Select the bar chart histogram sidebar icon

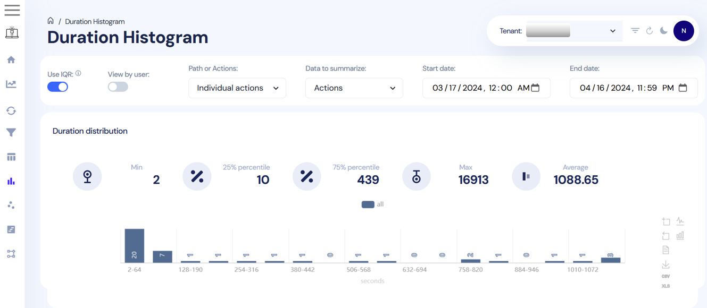11,181
